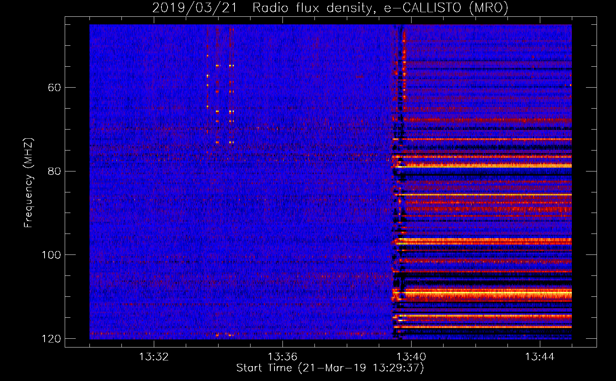Click the "Start Time (21-Mar-19 13:29:37)" axis label
This screenshot has width=616, height=381.
point(330,368)
